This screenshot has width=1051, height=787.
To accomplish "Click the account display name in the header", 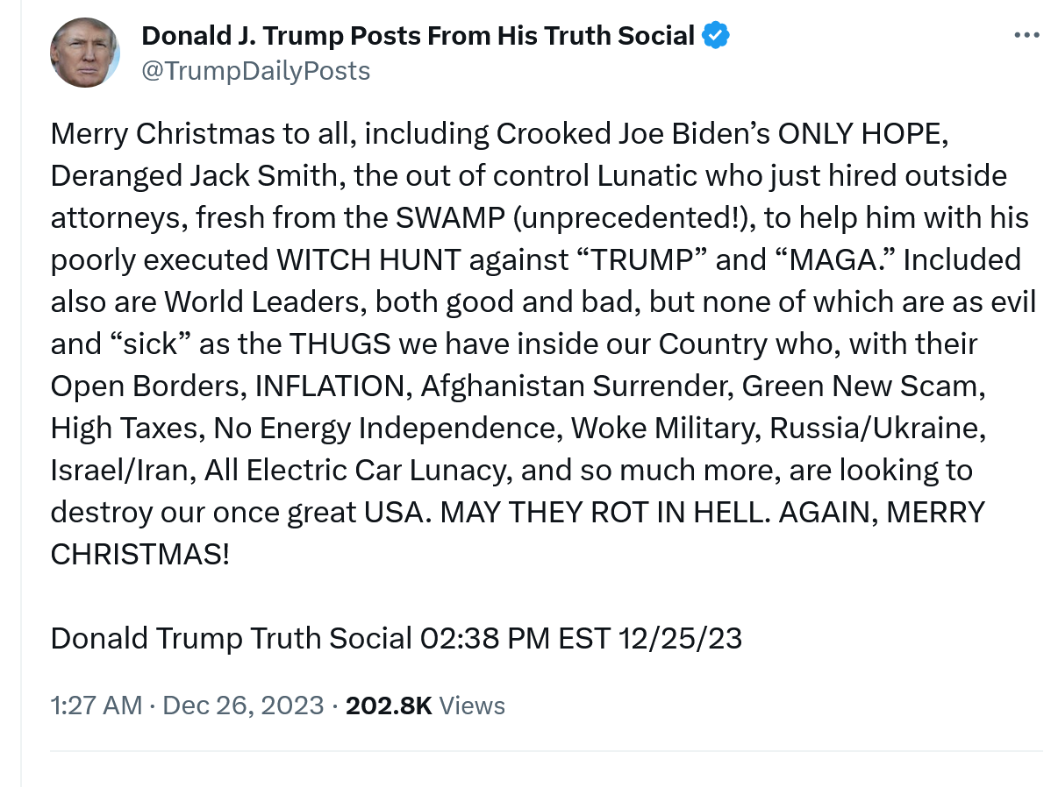I will (x=418, y=36).
